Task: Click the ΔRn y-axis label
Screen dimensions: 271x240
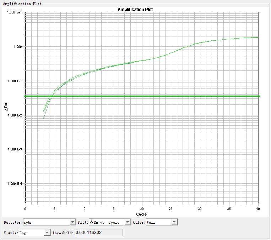Action: pos(6,107)
